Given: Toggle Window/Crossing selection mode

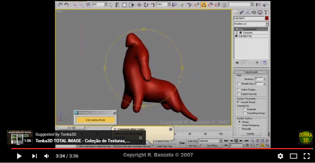Looking at the screenshot, I should pos(131,5).
